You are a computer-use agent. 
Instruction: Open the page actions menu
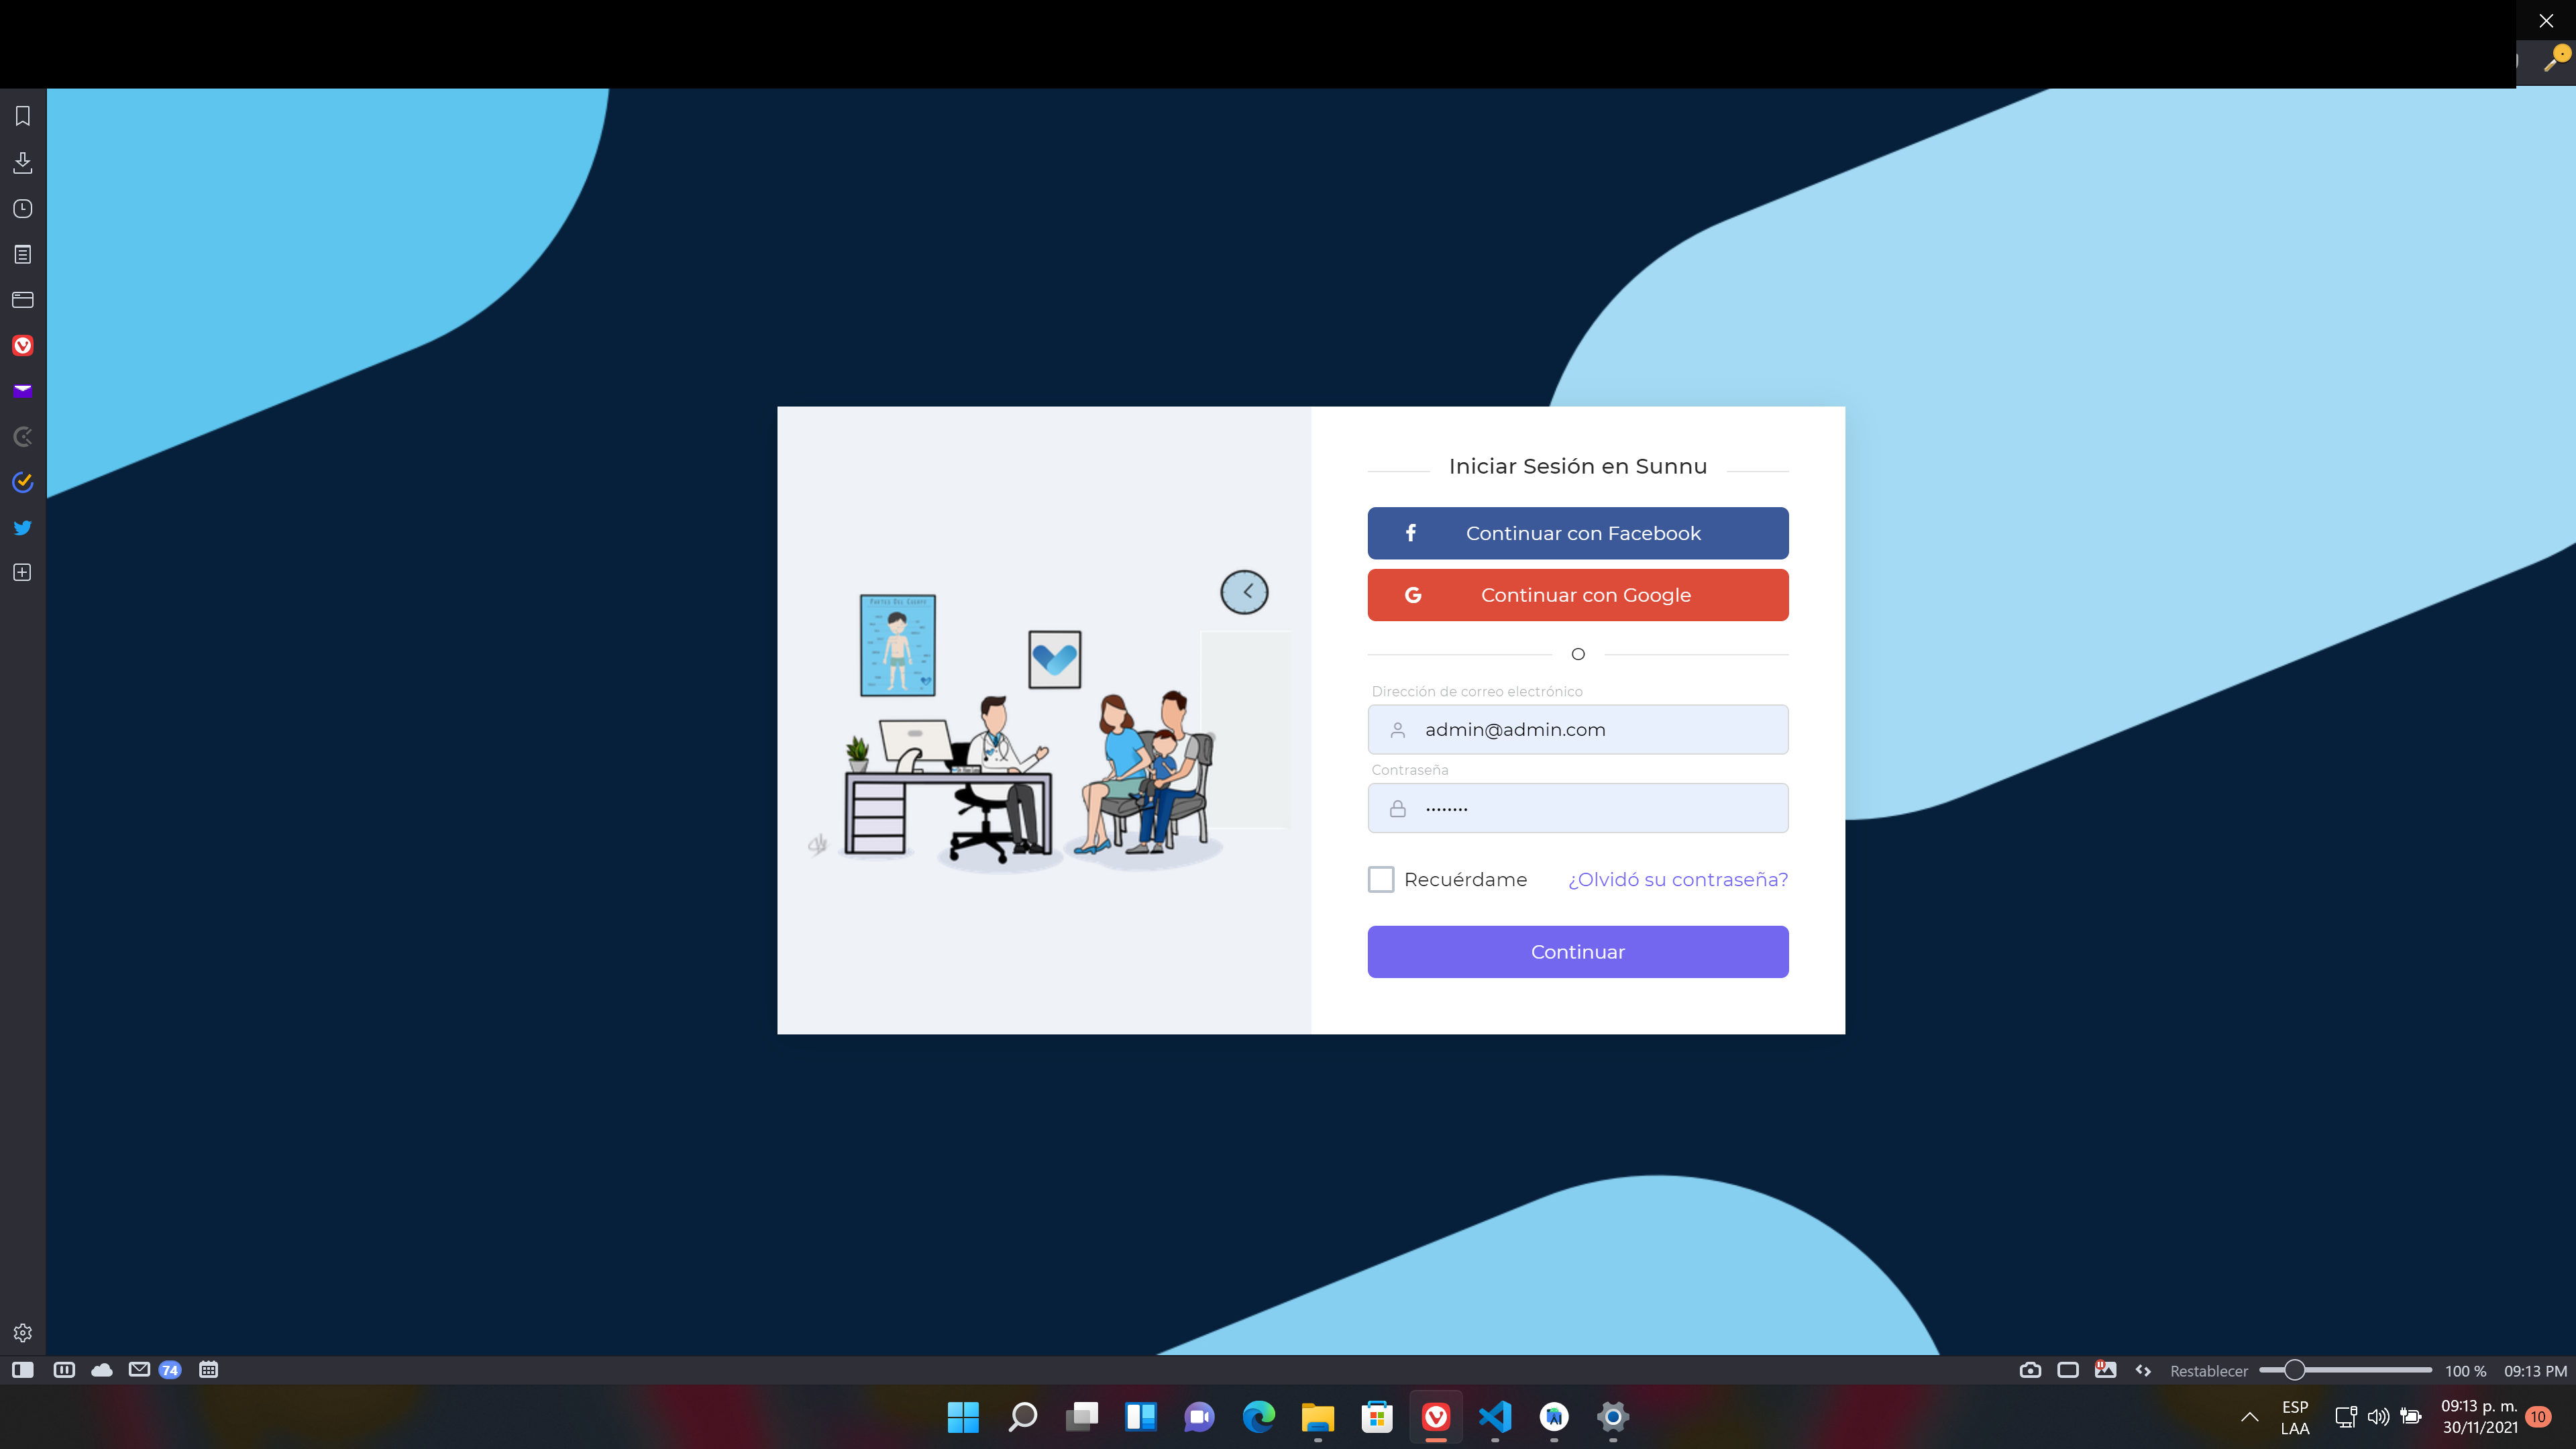pyautogui.click(x=2142, y=1370)
